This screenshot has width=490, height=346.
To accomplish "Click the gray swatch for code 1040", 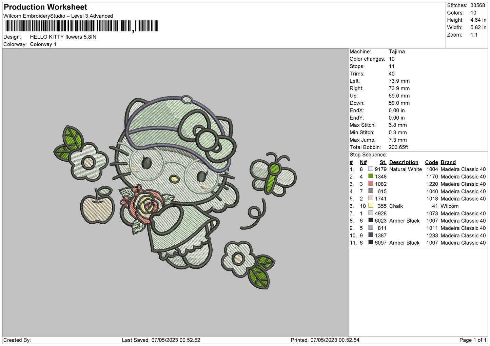I will [371, 191].
